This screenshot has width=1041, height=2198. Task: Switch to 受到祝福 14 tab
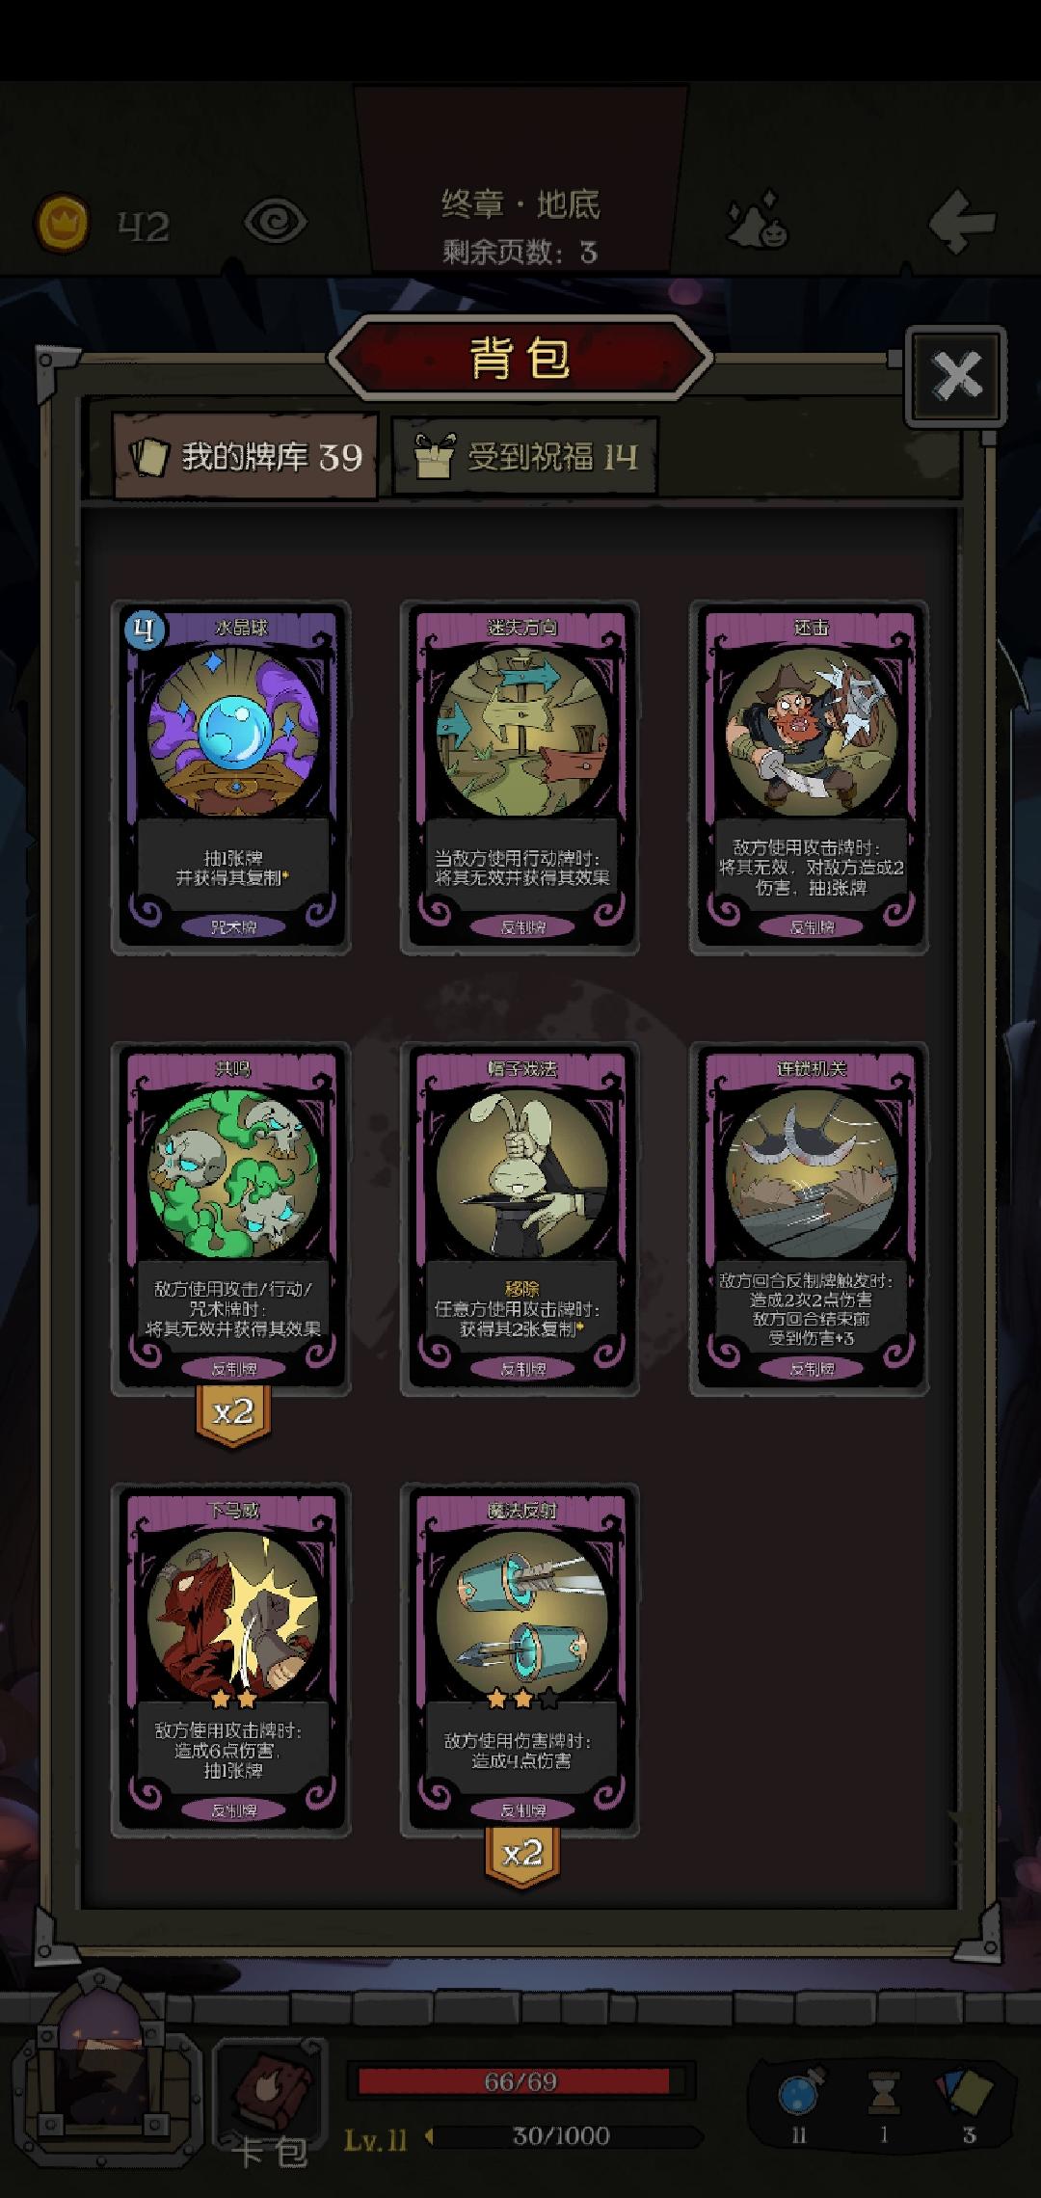click(x=525, y=456)
